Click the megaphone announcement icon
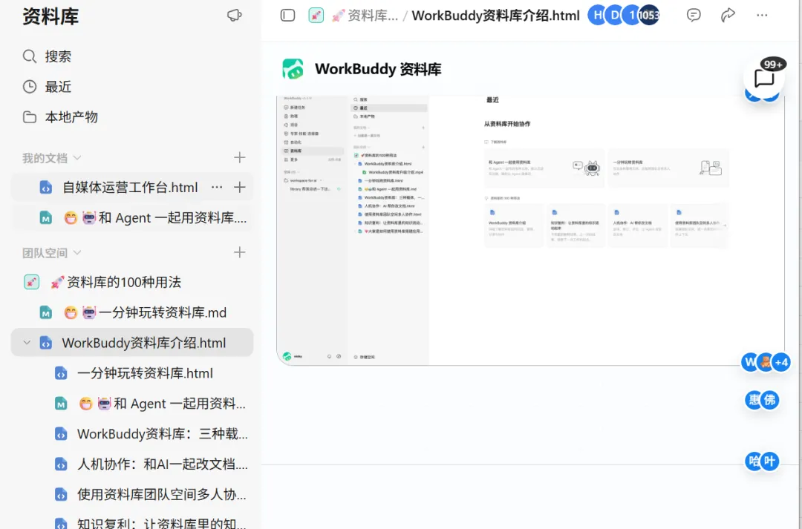The image size is (802, 529). click(x=234, y=16)
